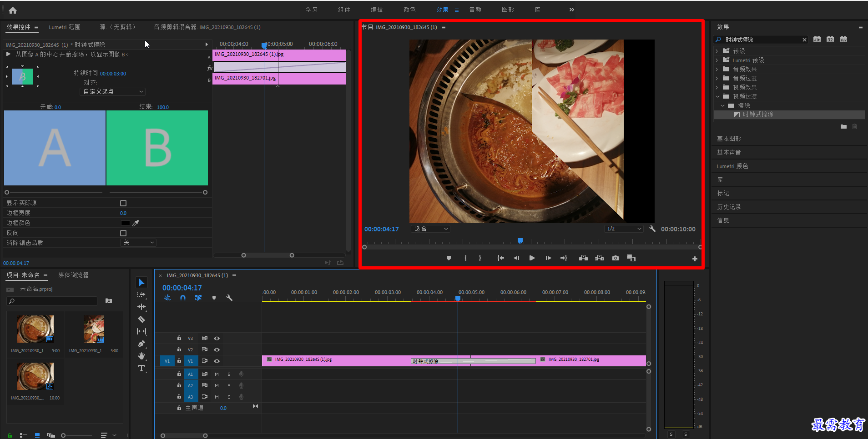
Task: Expand the video effects folder
Action: [x=717, y=87]
